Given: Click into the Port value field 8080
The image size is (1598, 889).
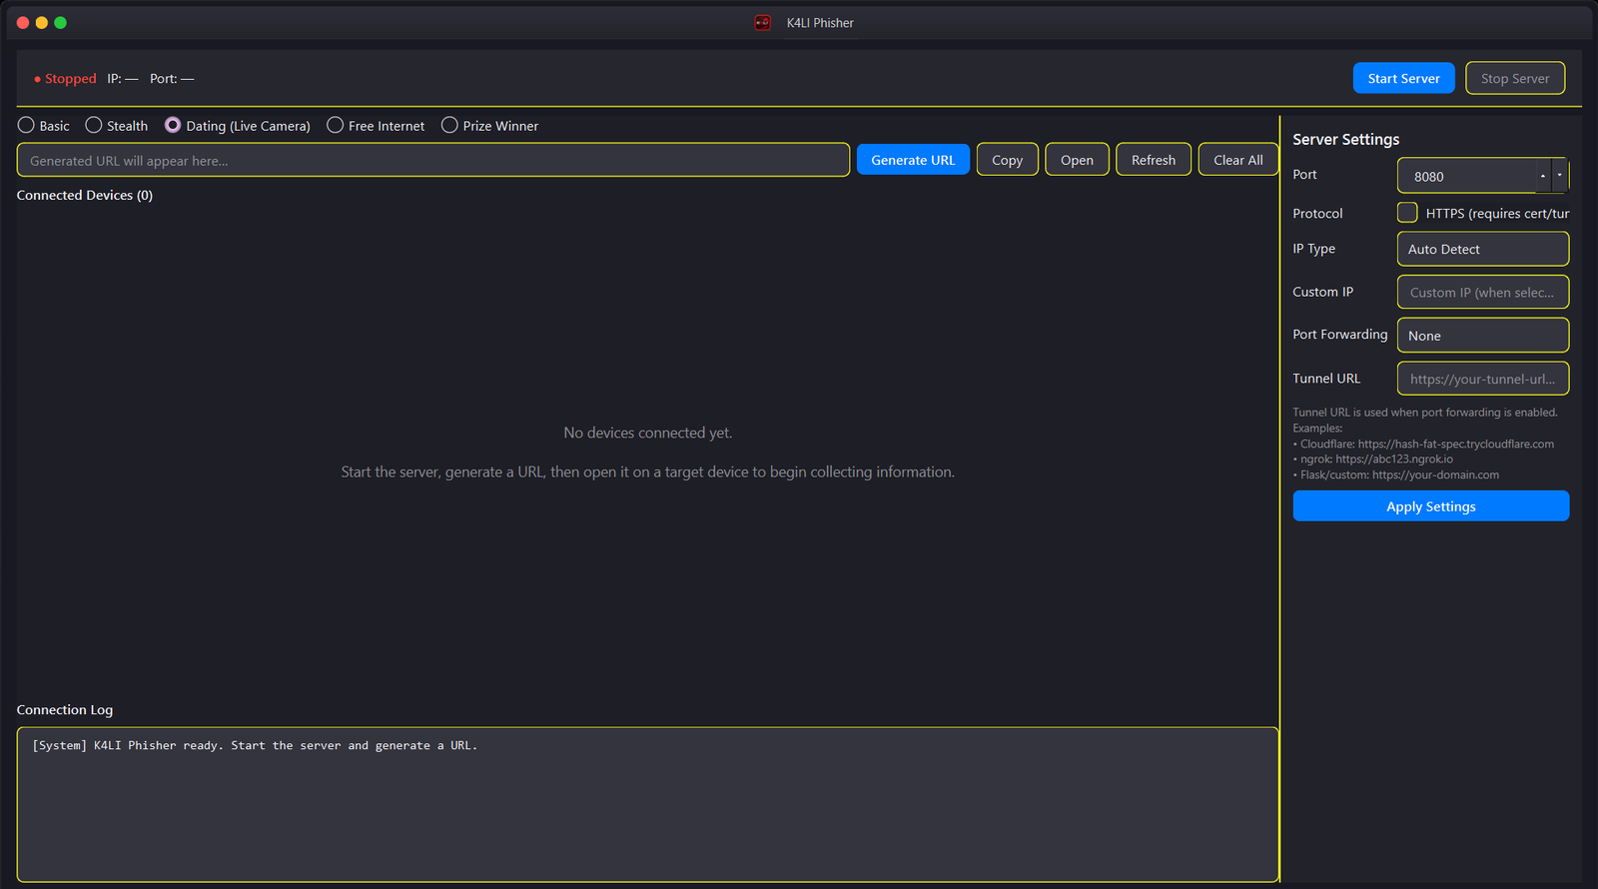Looking at the screenshot, I should (1466, 176).
